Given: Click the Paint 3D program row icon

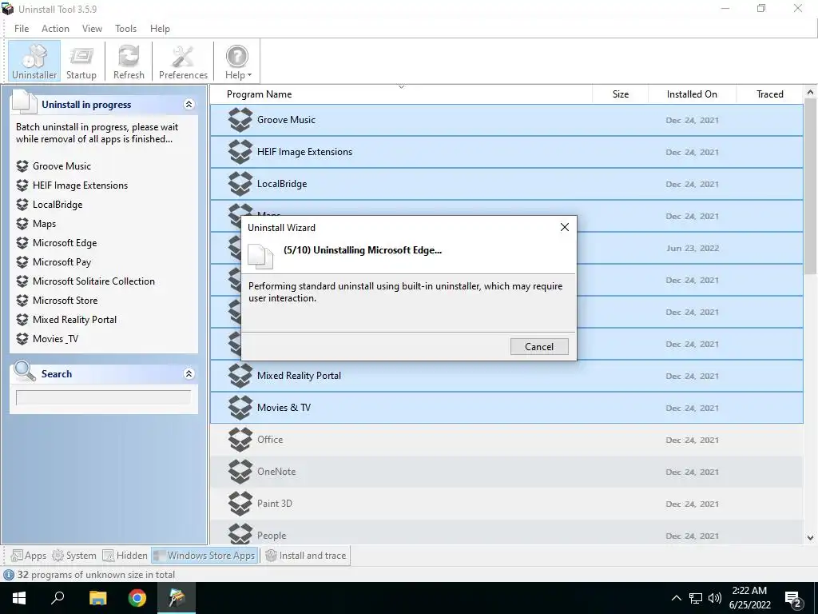Looking at the screenshot, I should 240,504.
